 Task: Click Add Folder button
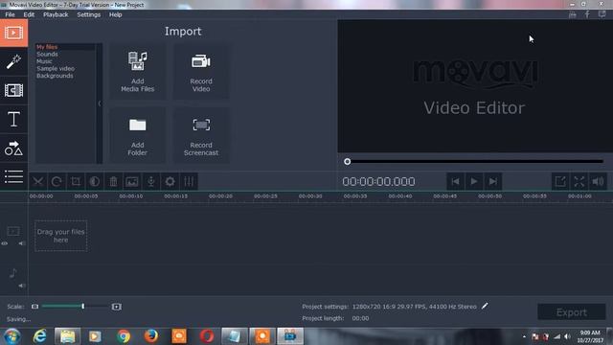[138, 136]
